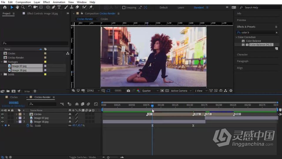
Task: Open the Animation menu
Action: click(59, 2)
